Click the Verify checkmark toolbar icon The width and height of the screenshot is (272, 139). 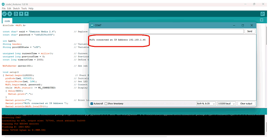pos(5,14)
